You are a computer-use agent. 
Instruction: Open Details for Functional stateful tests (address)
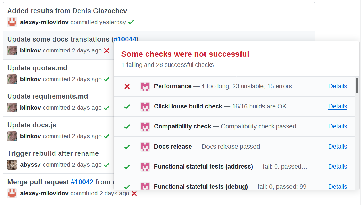coord(337,167)
